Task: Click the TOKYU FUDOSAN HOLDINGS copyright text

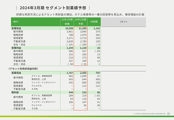Action: [x=150, y=114]
